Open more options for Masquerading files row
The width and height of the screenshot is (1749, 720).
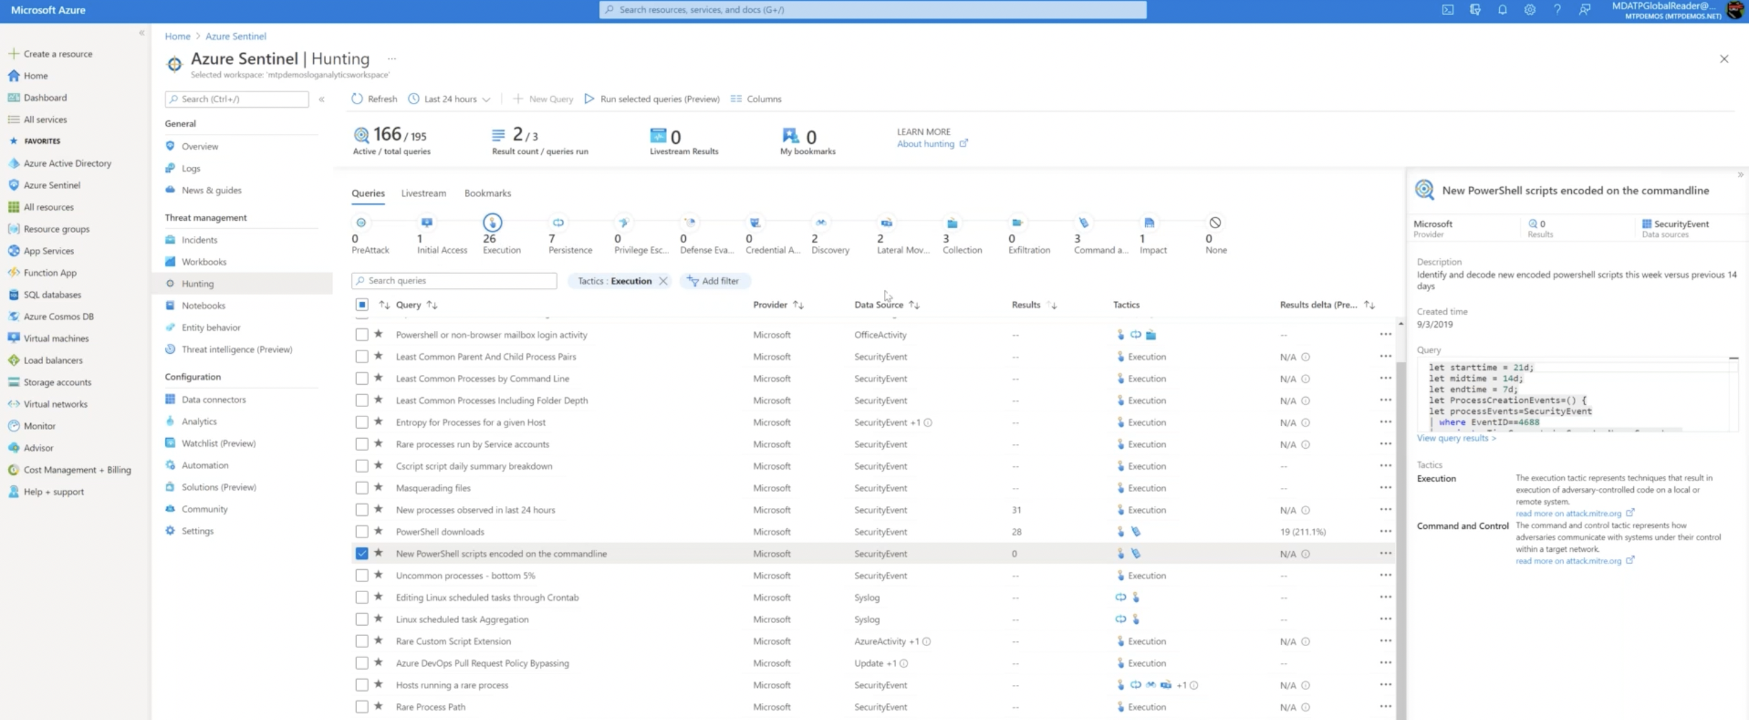pos(1385,487)
